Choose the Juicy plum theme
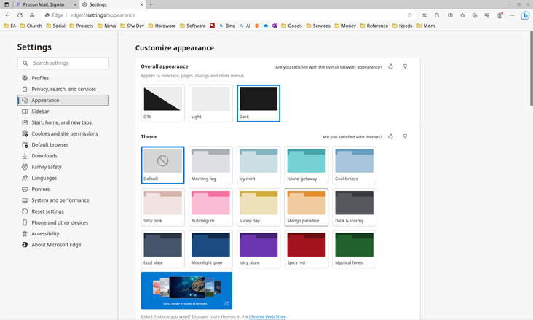This screenshot has width=533, height=320. (258, 249)
